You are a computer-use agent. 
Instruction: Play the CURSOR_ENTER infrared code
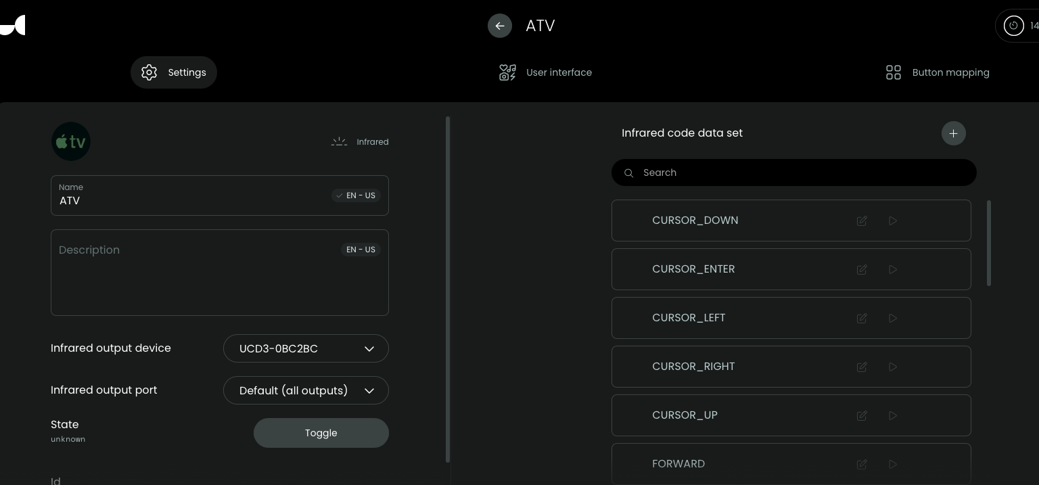pos(893,269)
